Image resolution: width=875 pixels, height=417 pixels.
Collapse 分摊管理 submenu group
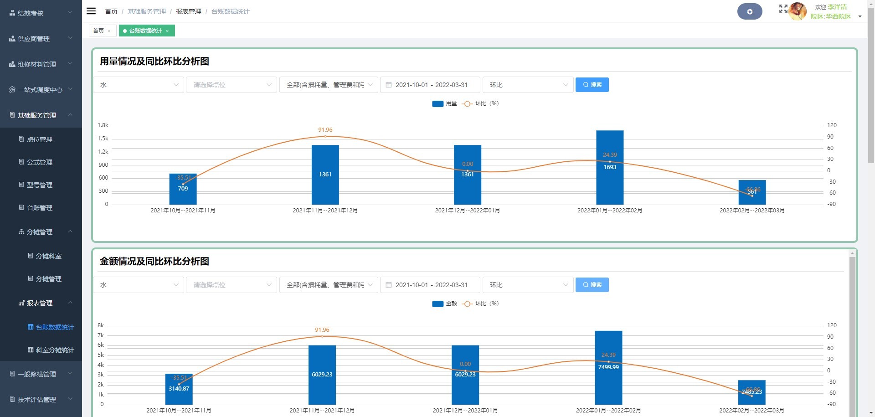41,232
